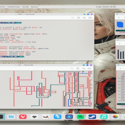Click the blue button on sh Konsole titlebar

pos(87,65)
